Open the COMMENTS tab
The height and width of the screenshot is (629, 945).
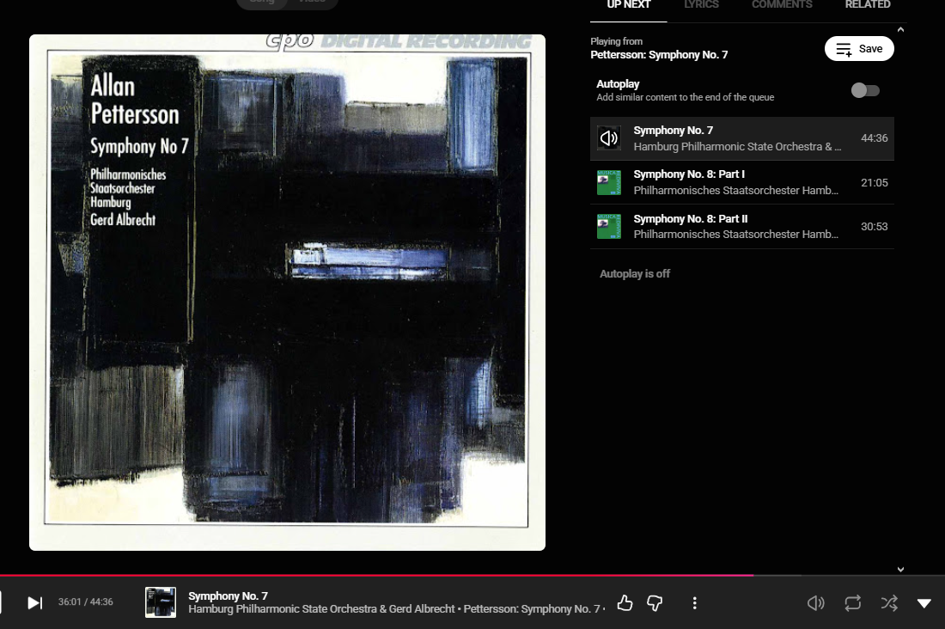782,5
